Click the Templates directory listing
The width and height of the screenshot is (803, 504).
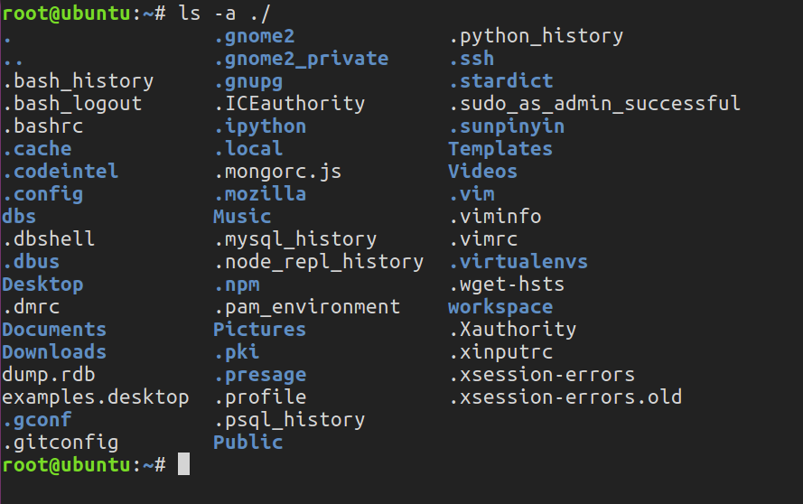pyautogui.click(x=500, y=149)
